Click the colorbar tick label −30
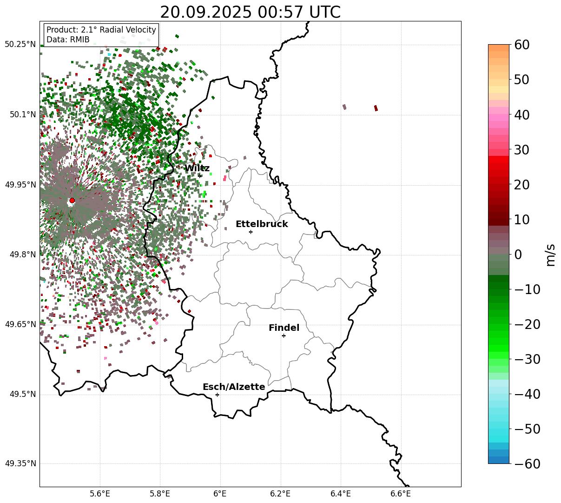Image resolution: width=561 pixels, height=503 pixels. click(x=527, y=359)
